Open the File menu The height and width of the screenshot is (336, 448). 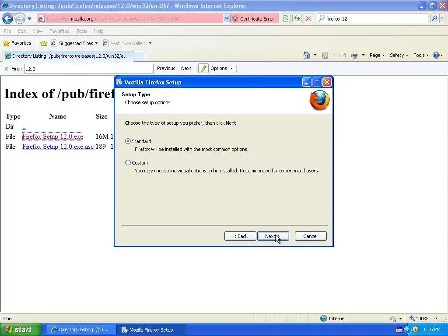pyautogui.click(x=8, y=31)
